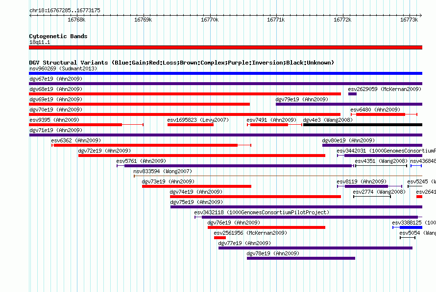Click the dgv73e19 (Ahn2009) red bar

(x=196, y=186)
